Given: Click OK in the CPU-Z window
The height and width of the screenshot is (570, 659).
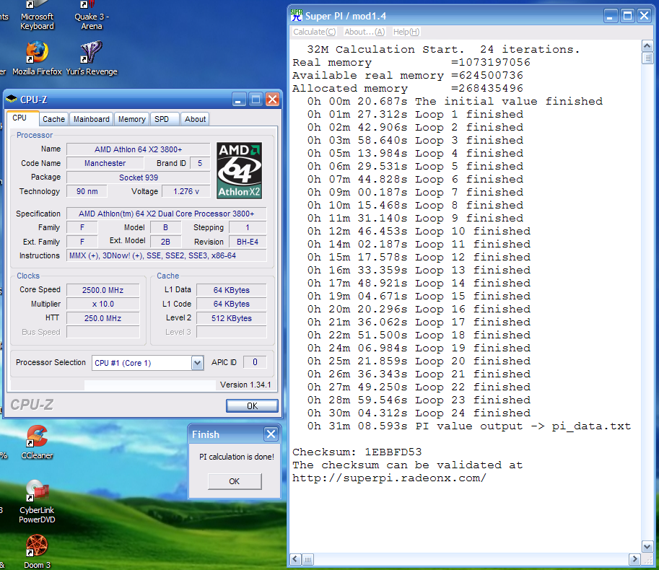Looking at the screenshot, I should tap(252, 405).
